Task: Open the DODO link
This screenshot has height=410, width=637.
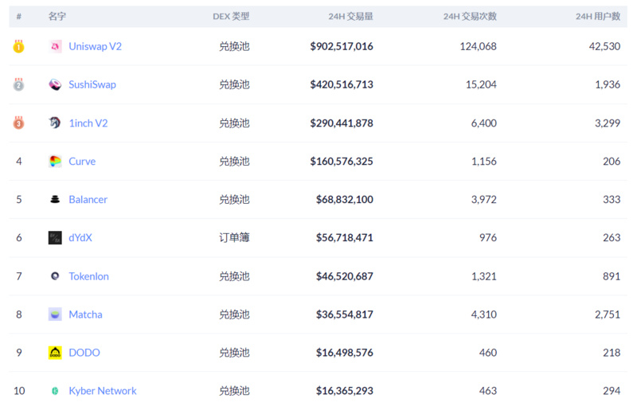Action: [84, 353]
